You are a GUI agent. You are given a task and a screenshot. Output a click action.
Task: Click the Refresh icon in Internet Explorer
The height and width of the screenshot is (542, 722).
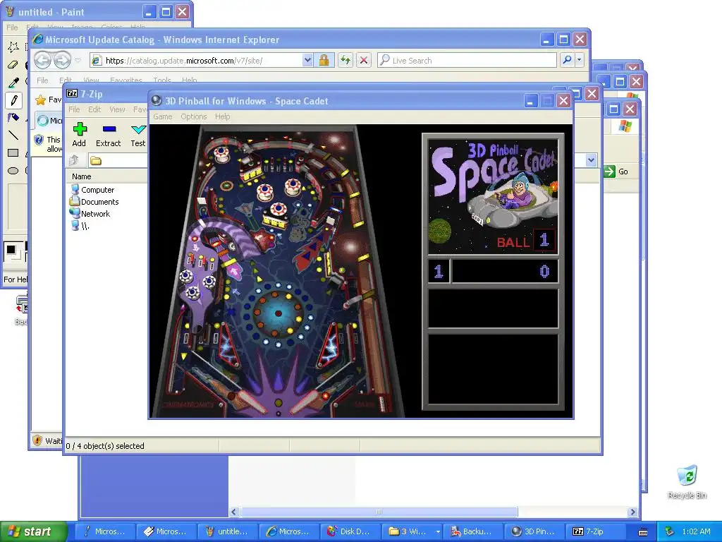(345, 60)
